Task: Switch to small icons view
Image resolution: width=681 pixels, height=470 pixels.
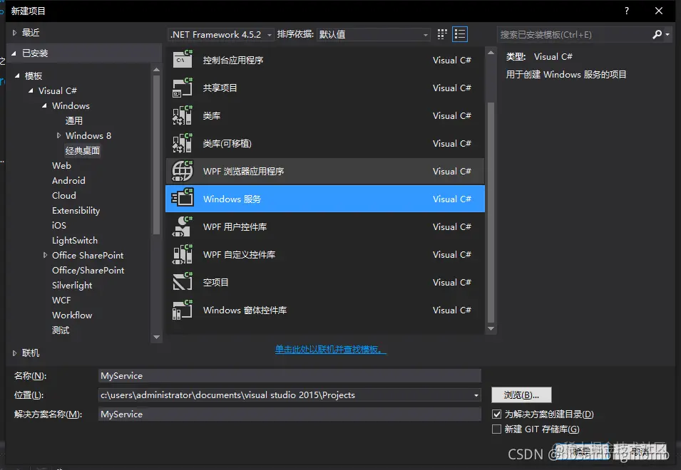Action: pyautogui.click(x=442, y=34)
